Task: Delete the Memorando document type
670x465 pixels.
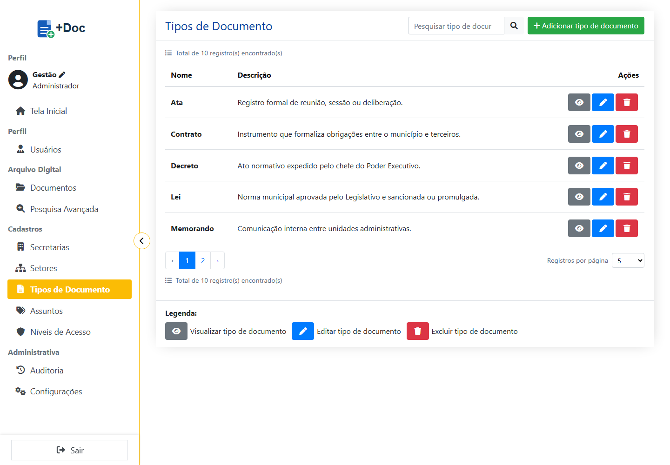Action: coord(627,228)
